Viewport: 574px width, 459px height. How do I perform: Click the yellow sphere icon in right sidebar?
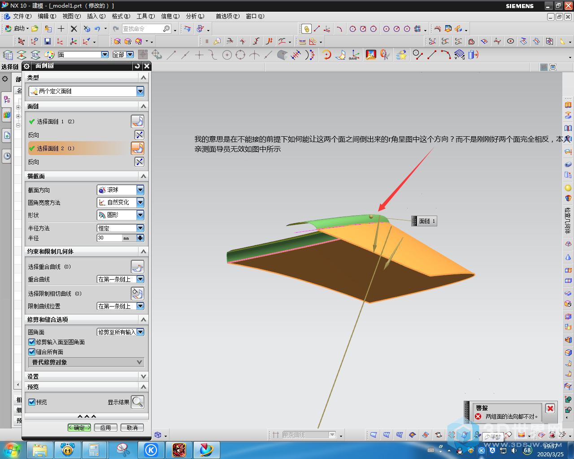tap(568, 188)
